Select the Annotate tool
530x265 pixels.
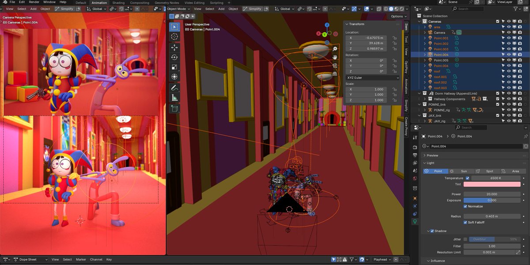click(174, 88)
